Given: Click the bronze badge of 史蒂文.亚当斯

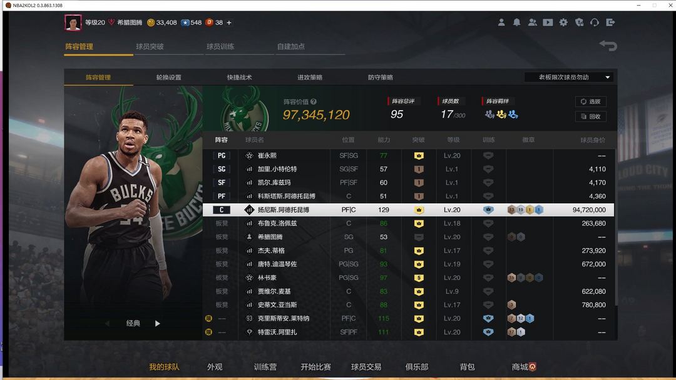Looking at the screenshot, I should point(511,305).
